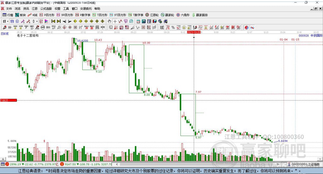The width and height of the screenshot is (323, 174).
Task: Open the 江恩轮 Gann wheel
Action: coord(152,15)
